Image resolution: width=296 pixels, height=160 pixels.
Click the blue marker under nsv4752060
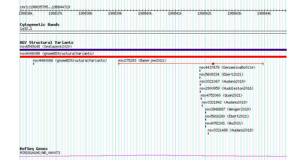201,99
